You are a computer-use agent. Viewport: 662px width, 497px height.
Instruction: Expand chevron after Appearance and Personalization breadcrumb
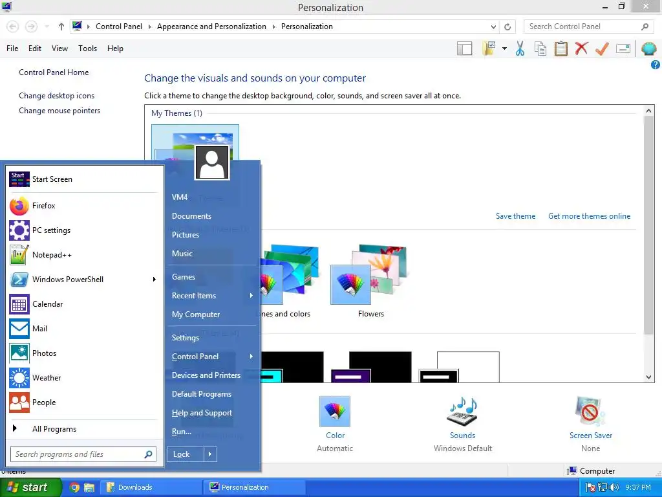pos(273,27)
